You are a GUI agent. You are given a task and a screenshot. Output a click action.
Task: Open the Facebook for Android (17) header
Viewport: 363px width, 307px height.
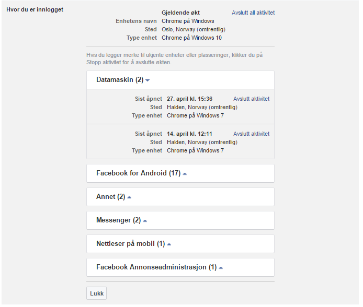[x=180, y=173]
